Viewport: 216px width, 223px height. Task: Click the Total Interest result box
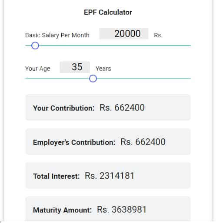tap(108, 175)
